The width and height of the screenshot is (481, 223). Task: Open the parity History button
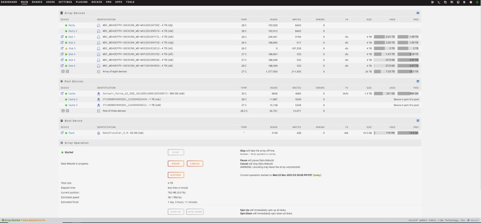(176, 175)
